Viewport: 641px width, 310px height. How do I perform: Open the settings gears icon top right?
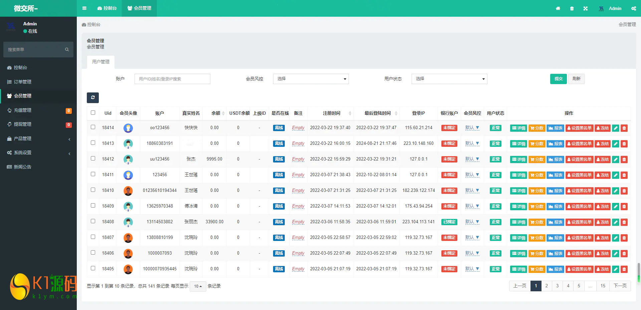click(633, 8)
